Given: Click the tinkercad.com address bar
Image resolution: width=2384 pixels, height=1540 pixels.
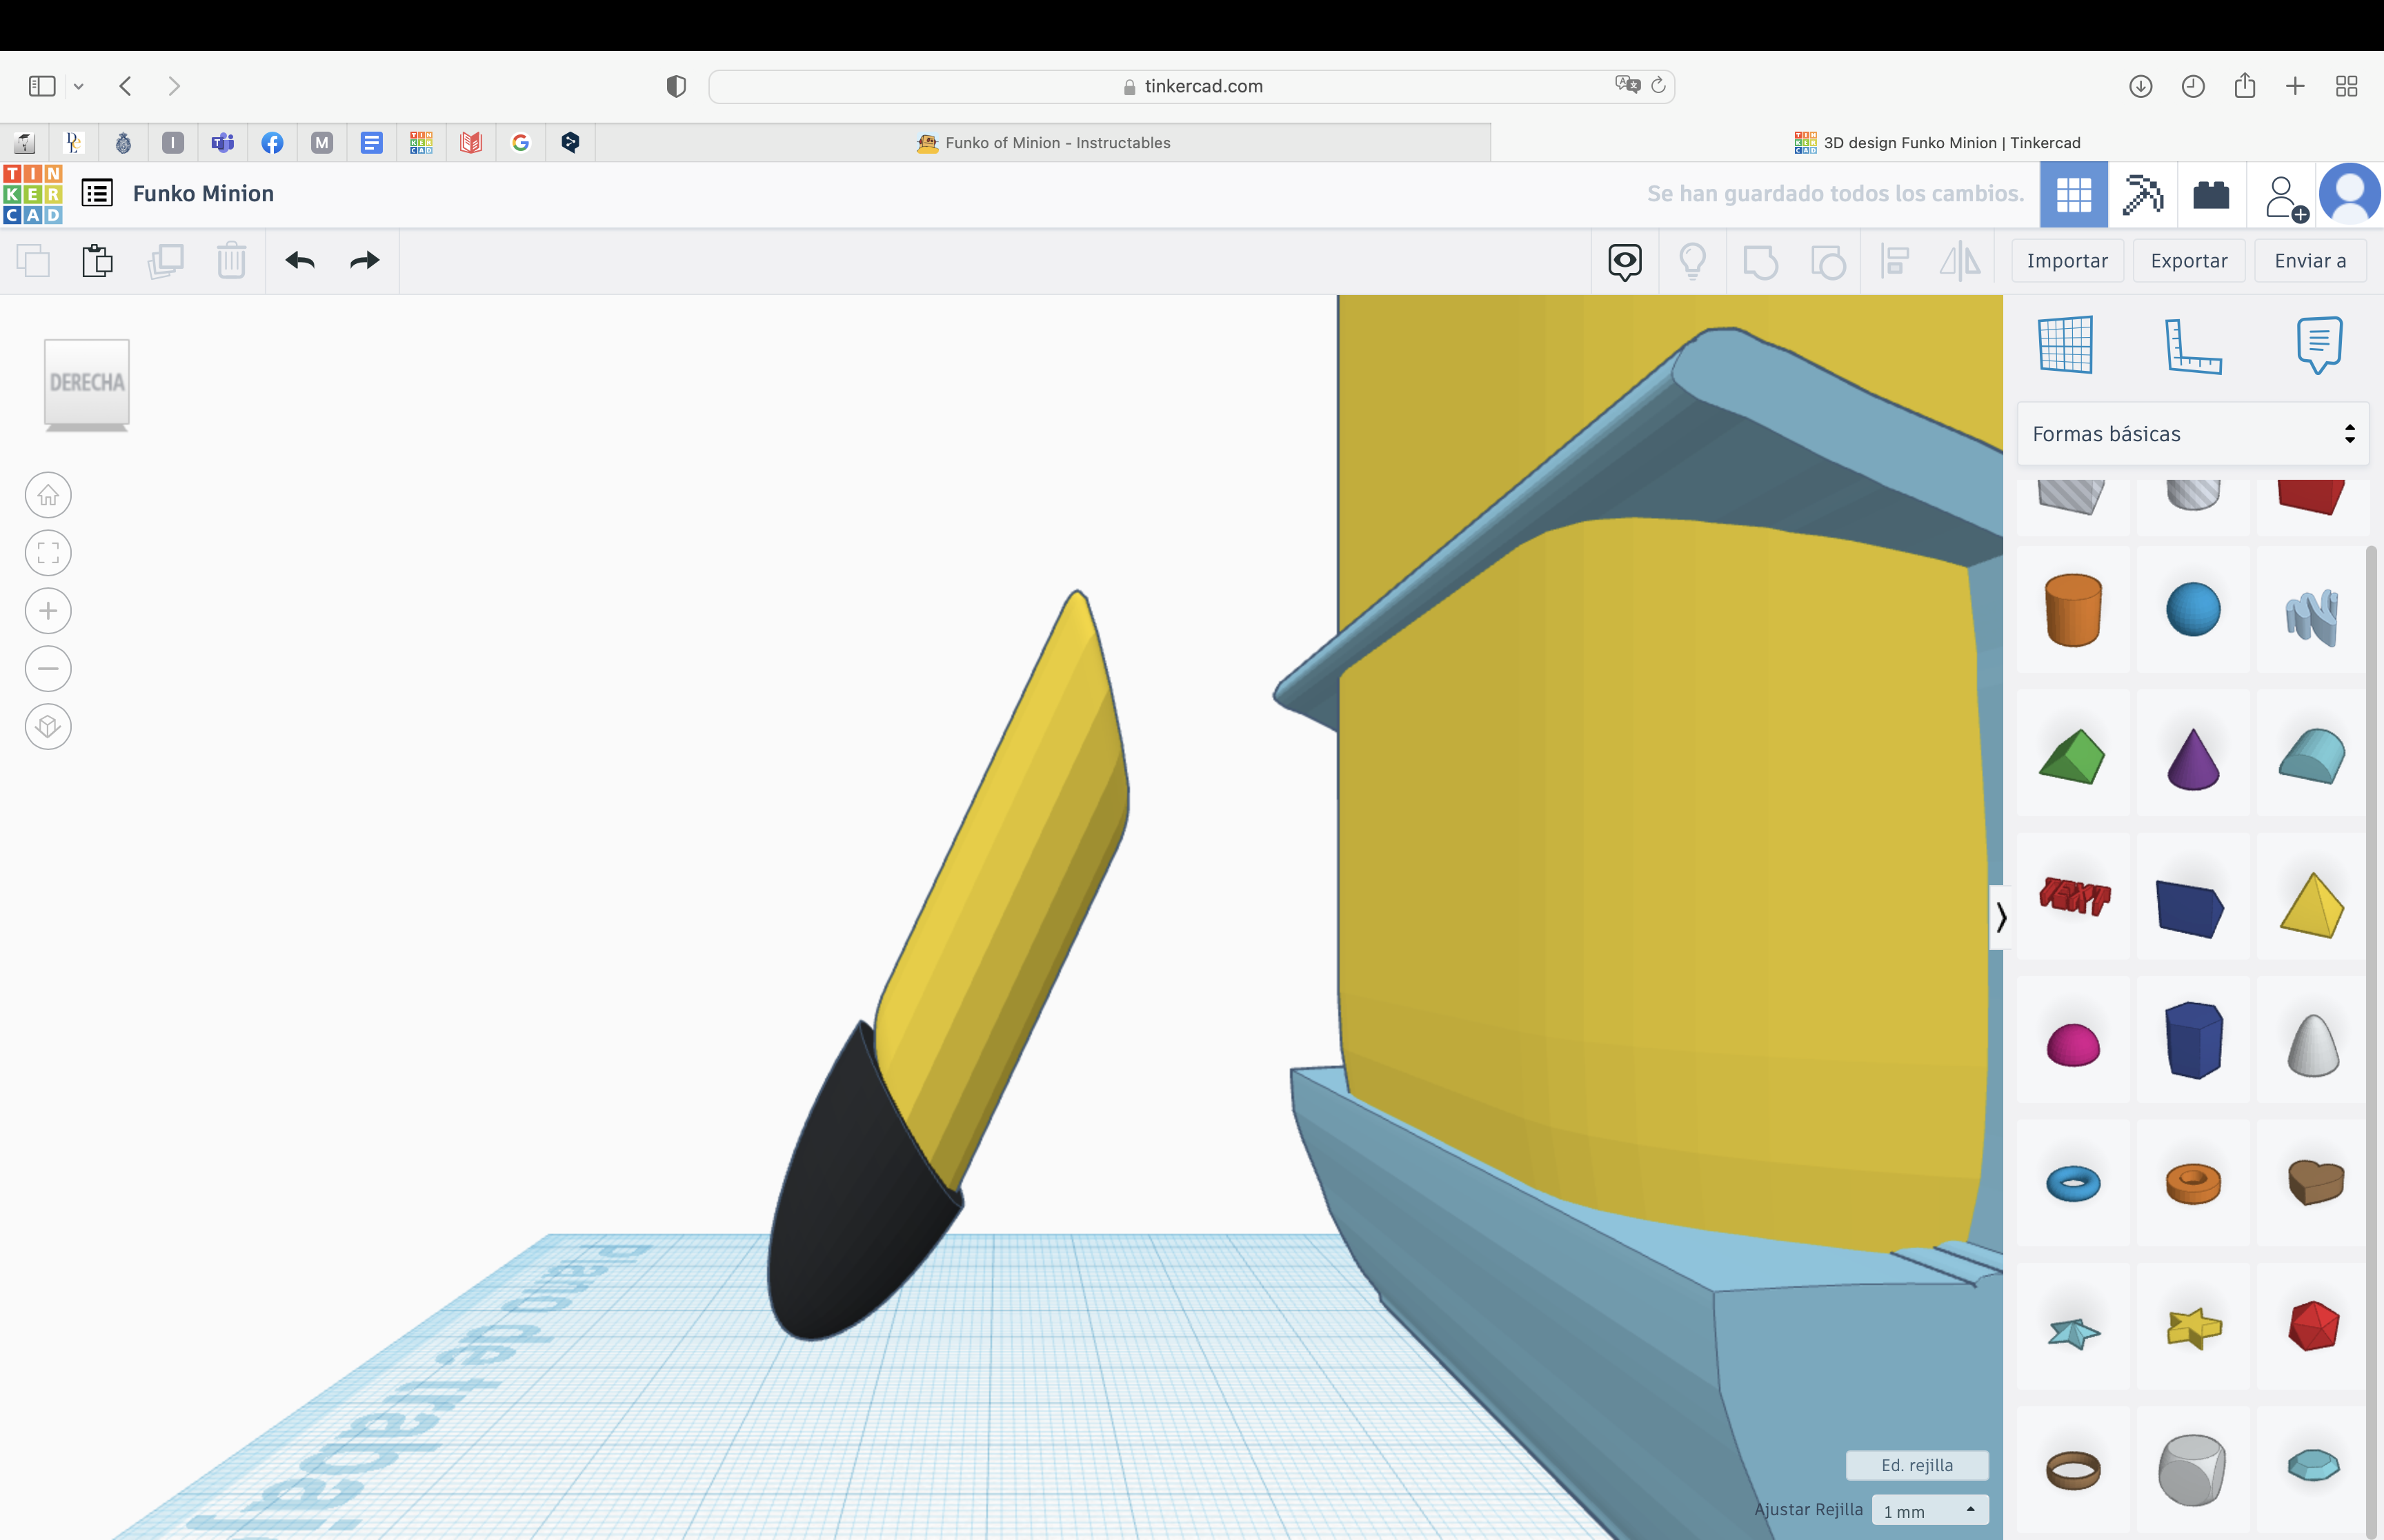Looking at the screenshot, I should click(x=1191, y=86).
